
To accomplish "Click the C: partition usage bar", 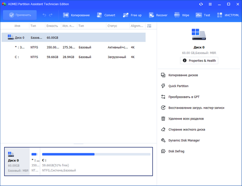I will click(96, 154).
